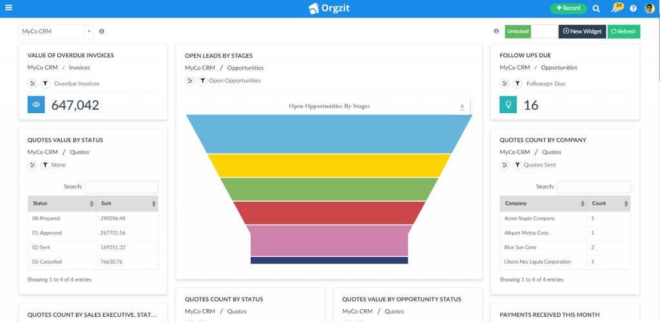The image size is (660, 322).
Task: Open Quotes link in Quotes Count By Company
Action: pyautogui.click(x=552, y=152)
